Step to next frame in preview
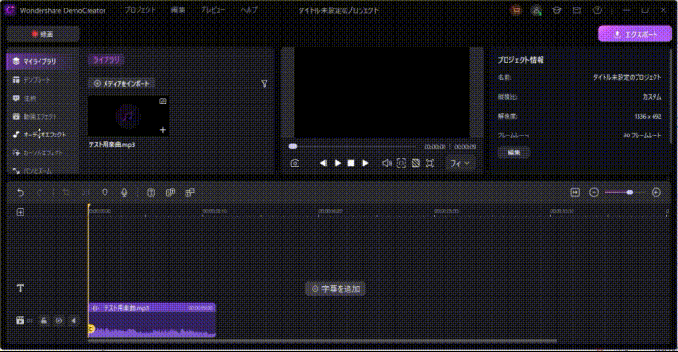The width and height of the screenshot is (678, 352). tap(365, 163)
